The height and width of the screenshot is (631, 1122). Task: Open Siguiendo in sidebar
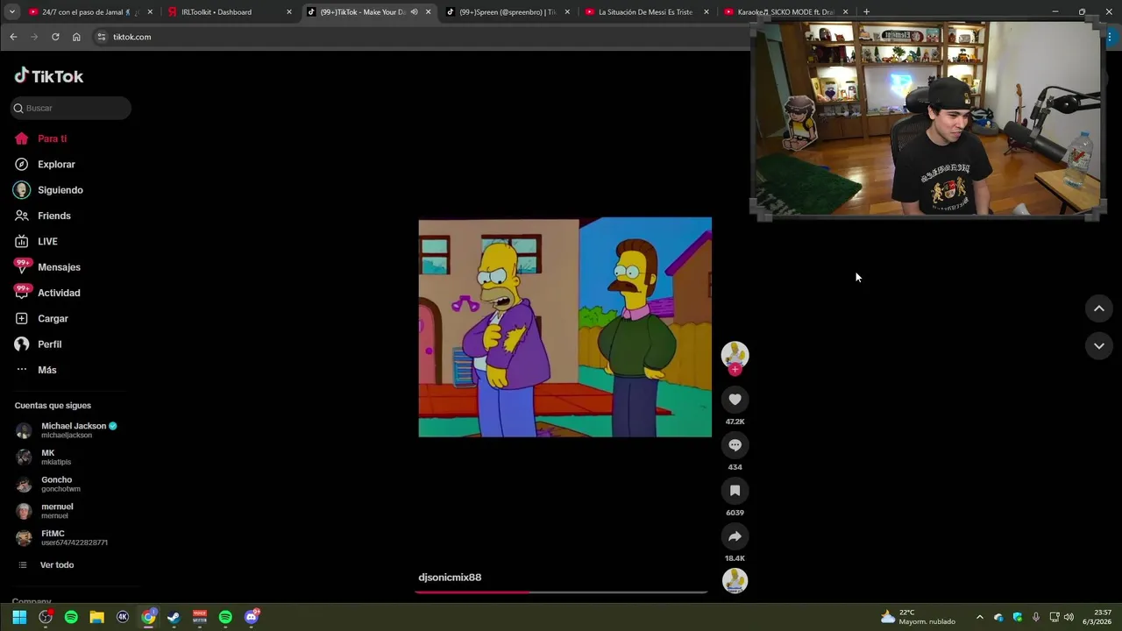(x=49, y=190)
